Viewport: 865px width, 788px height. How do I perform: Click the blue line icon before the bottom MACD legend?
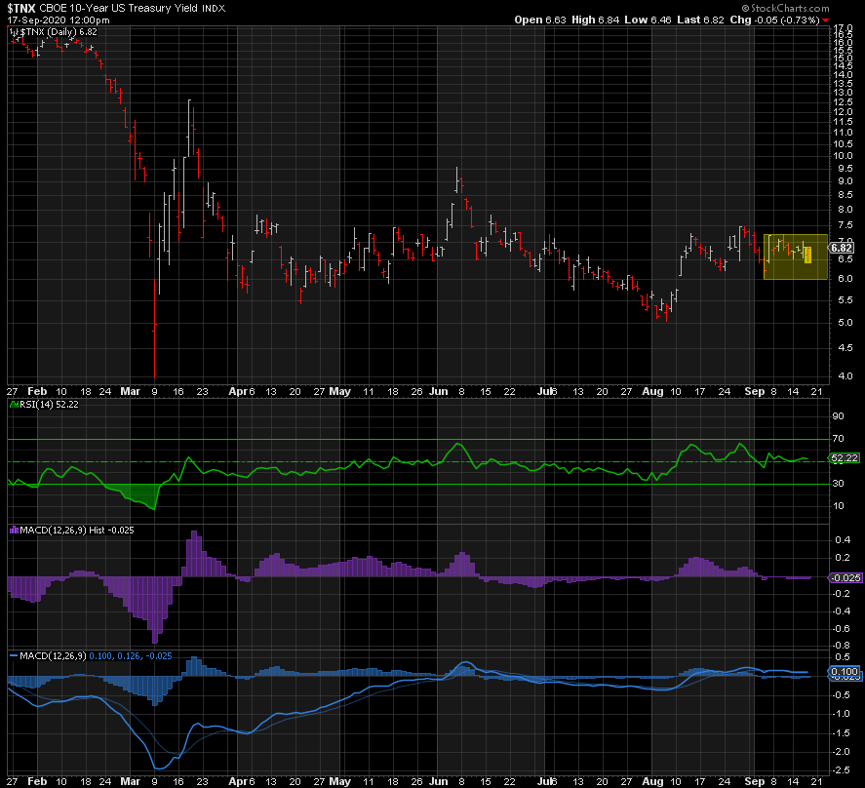[x=15, y=656]
